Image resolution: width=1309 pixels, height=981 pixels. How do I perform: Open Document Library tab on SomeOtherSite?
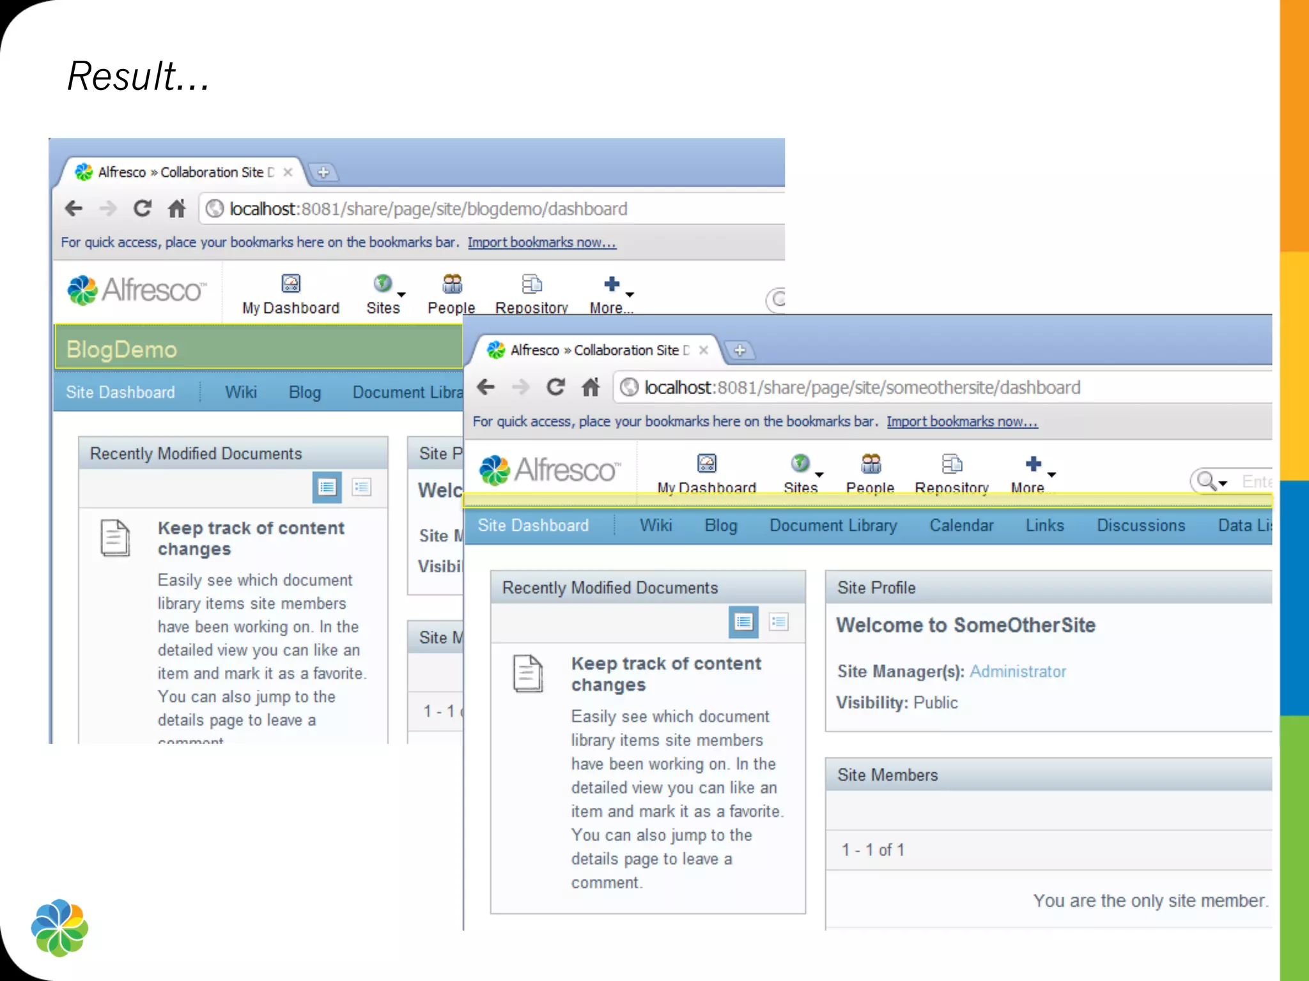coord(833,526)
